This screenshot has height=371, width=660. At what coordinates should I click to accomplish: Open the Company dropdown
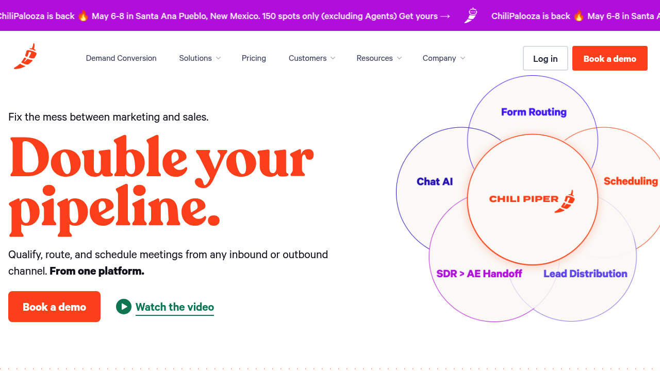pyautogui.click(x=443, y=58)
